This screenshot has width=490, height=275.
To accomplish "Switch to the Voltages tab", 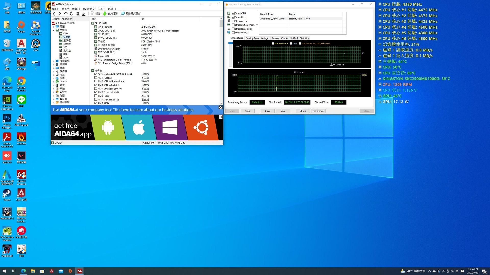I will (x=265, y=38).
